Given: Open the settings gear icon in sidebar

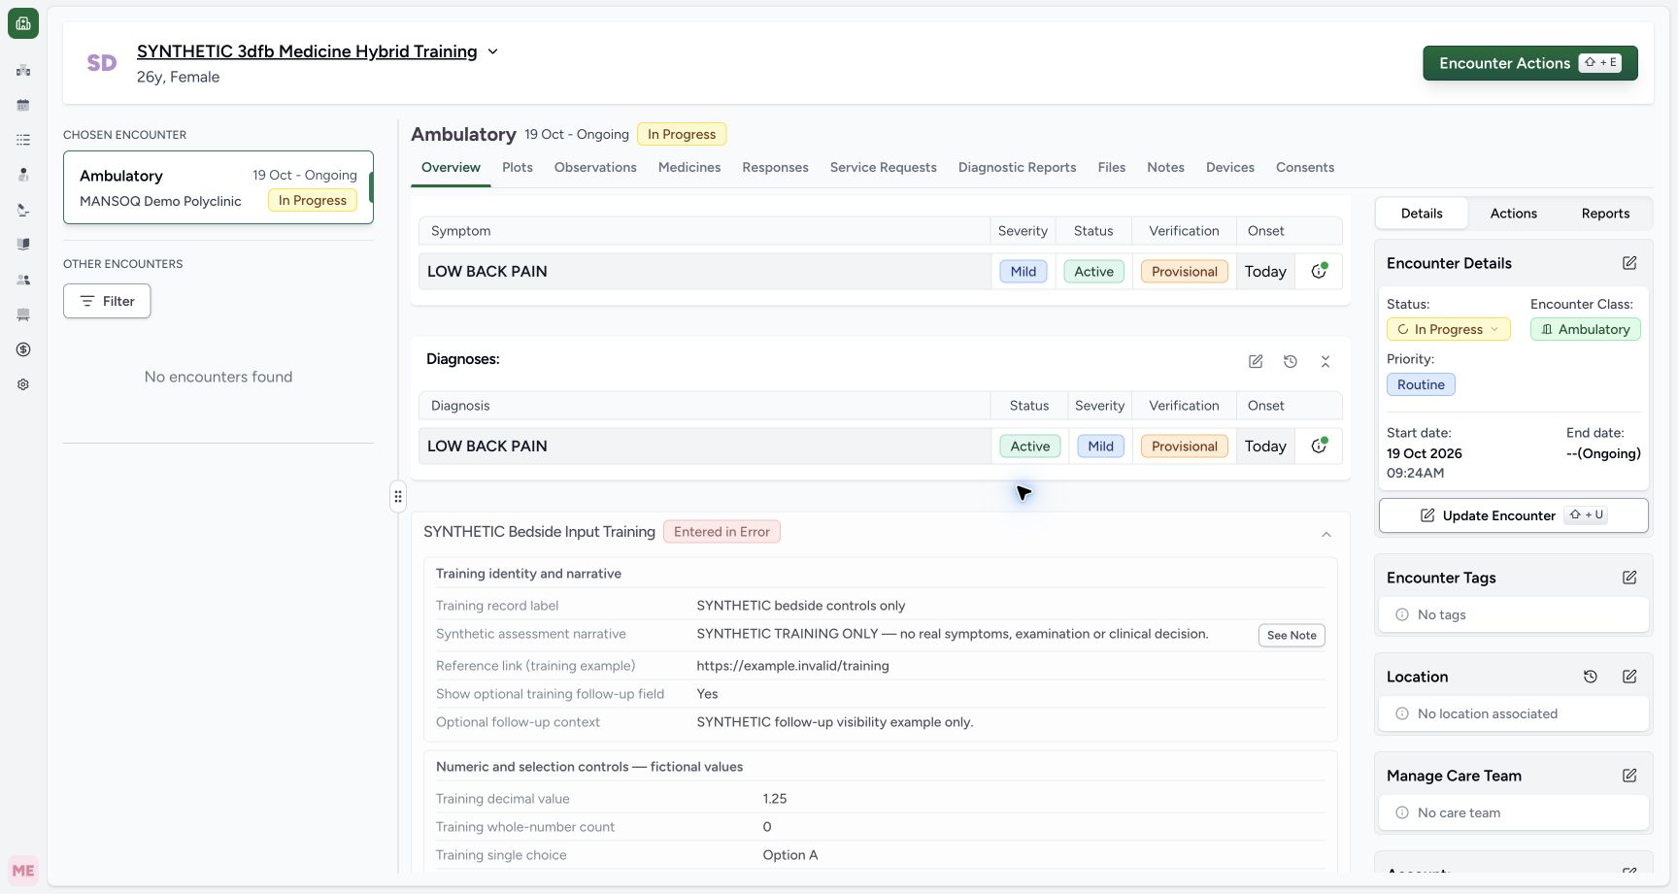Looking at the screenshot, I should [x=23, y=384].
